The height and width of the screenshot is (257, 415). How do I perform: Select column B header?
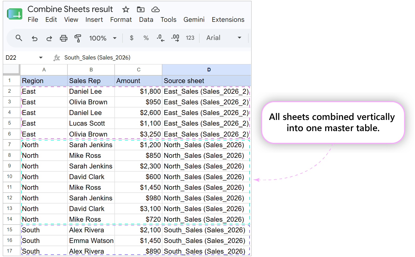click(91, 70)
